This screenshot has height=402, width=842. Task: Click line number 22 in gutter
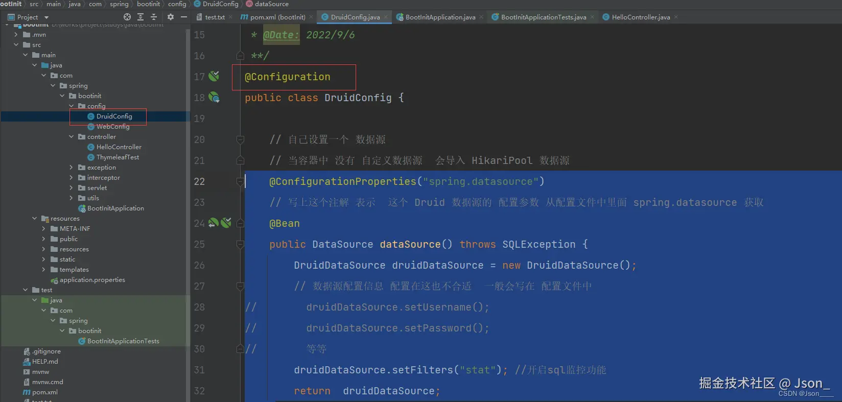click(x=199, y=181)
